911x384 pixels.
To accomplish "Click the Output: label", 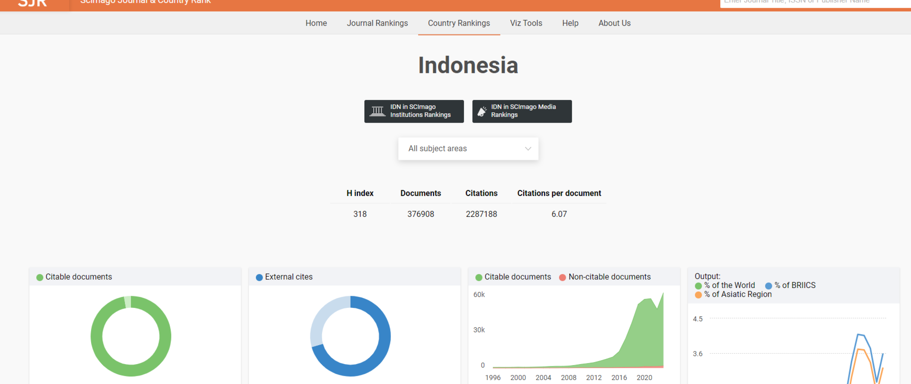I will point(707,276).
